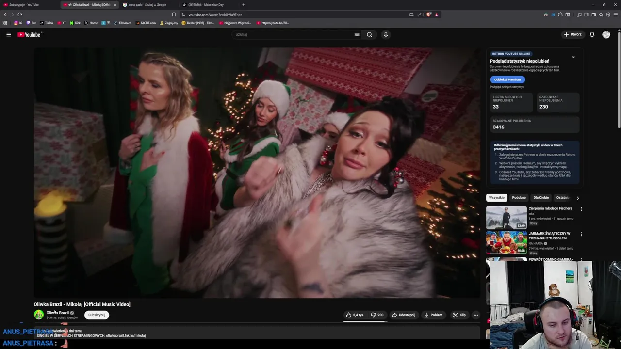Open Filman.cc bookmark
The width and height of the screenshot is (621, 349).
pyautogui.click(x=122, y=23)
